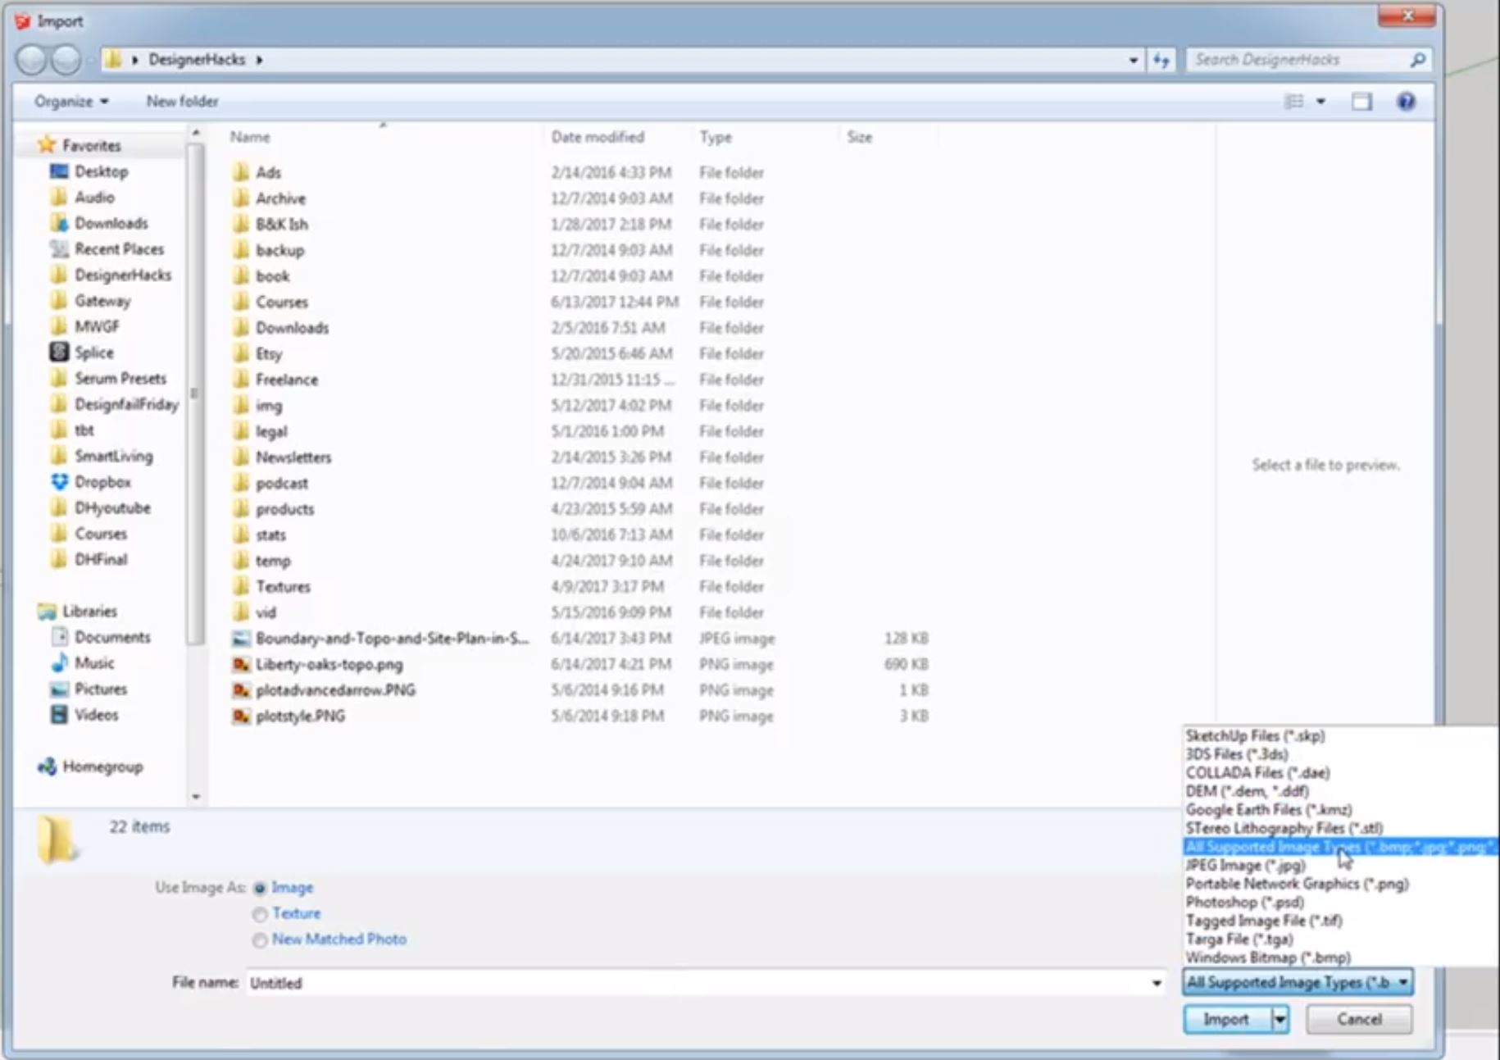Click the Music library icon

[x=59, y=663]
